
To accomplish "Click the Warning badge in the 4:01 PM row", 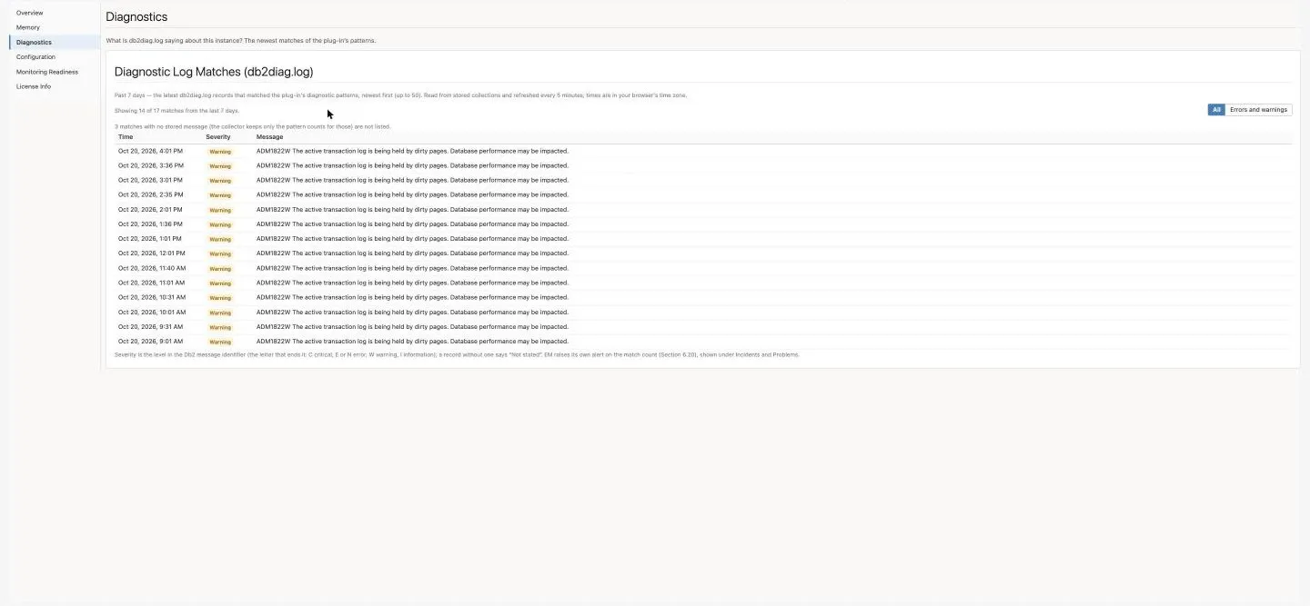I will point(220,152).
